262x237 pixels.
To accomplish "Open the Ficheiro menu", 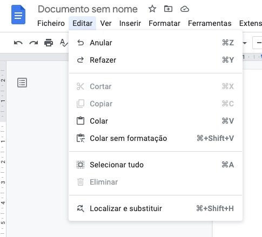I will click(51, 23).
